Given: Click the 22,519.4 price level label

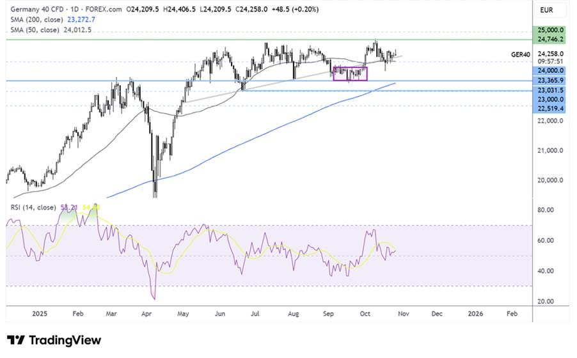Looking at the screenshot, I should click(x=549, y=109).
